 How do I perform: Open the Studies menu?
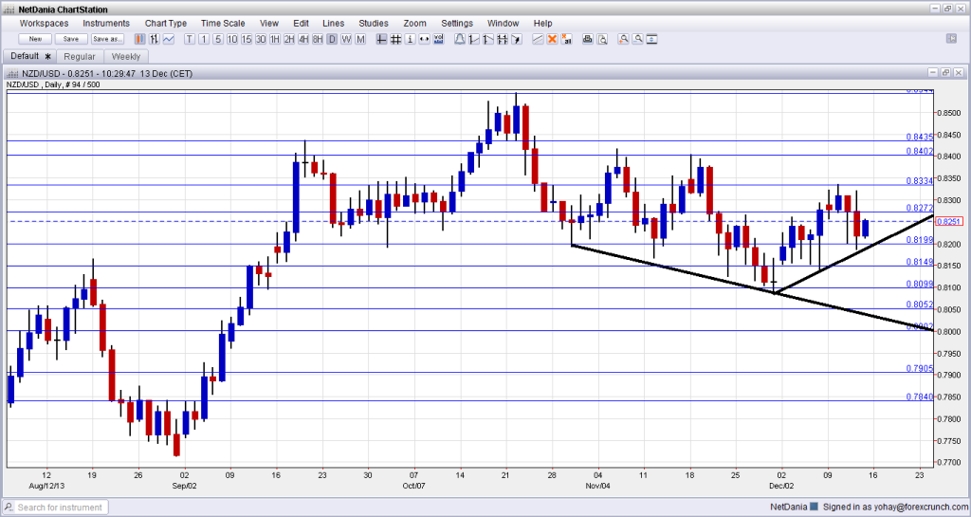374,23
